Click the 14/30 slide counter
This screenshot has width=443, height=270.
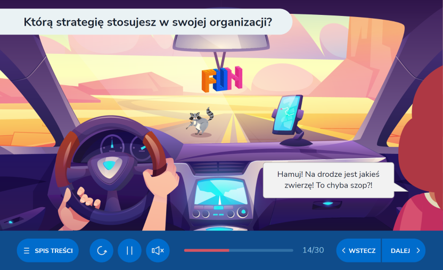(x=313, y=250)
